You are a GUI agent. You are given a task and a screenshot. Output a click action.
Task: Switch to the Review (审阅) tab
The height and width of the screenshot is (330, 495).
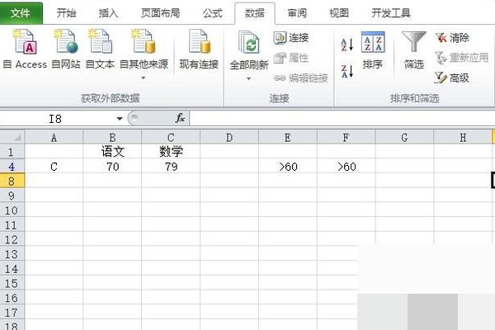(x=297, y=13)
